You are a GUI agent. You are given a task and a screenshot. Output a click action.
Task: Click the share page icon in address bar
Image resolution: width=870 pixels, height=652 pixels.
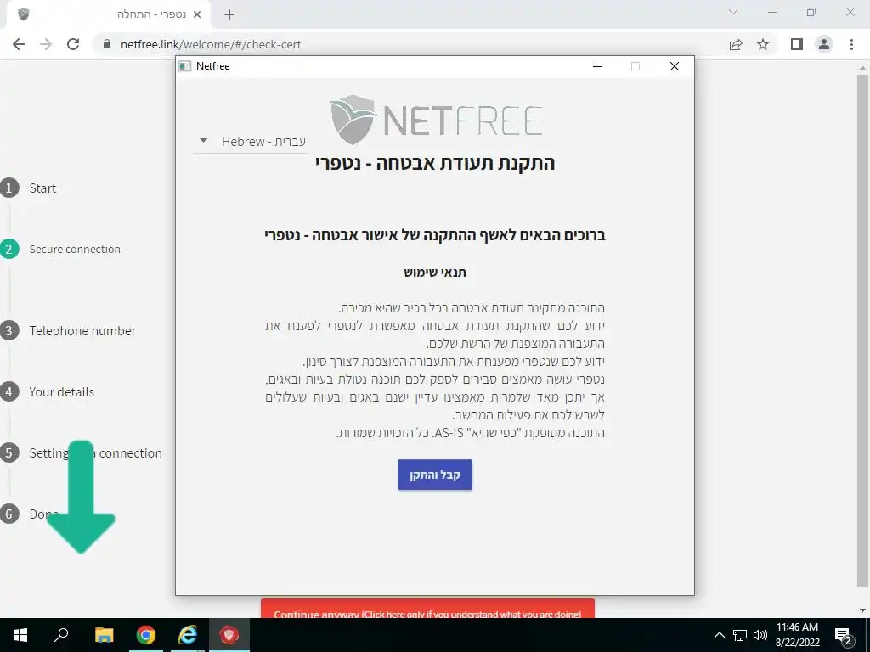(x=736, y=44)
